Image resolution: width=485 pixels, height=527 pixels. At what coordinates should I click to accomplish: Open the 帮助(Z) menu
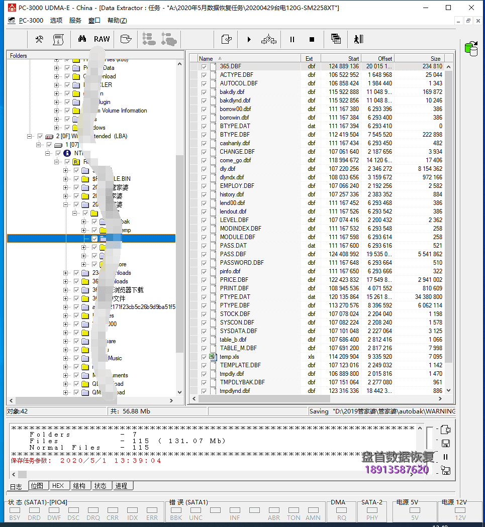click(x=117, y=21)
